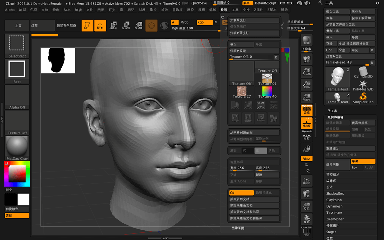The image size is (384, 240).
Task: Click the hand scroll (滚动) icon
Action: pos(307,59)
